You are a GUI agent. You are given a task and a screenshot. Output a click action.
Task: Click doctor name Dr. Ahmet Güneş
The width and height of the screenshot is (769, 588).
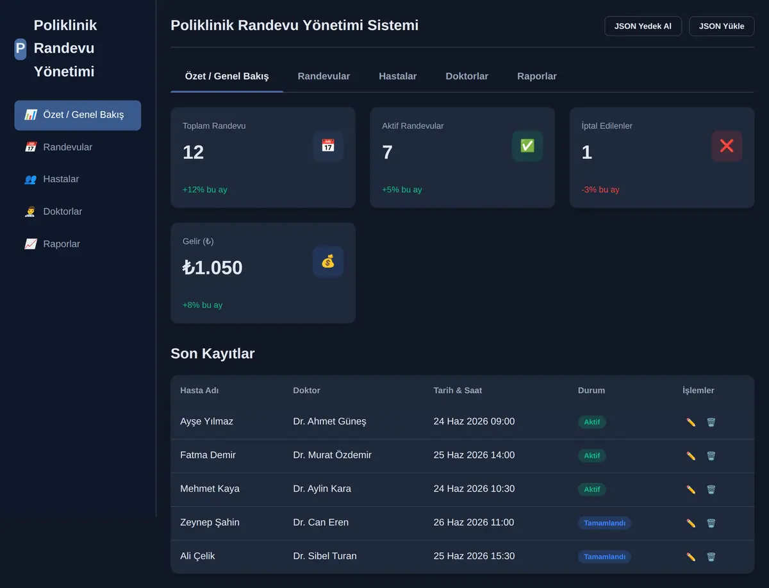[329, 422]
